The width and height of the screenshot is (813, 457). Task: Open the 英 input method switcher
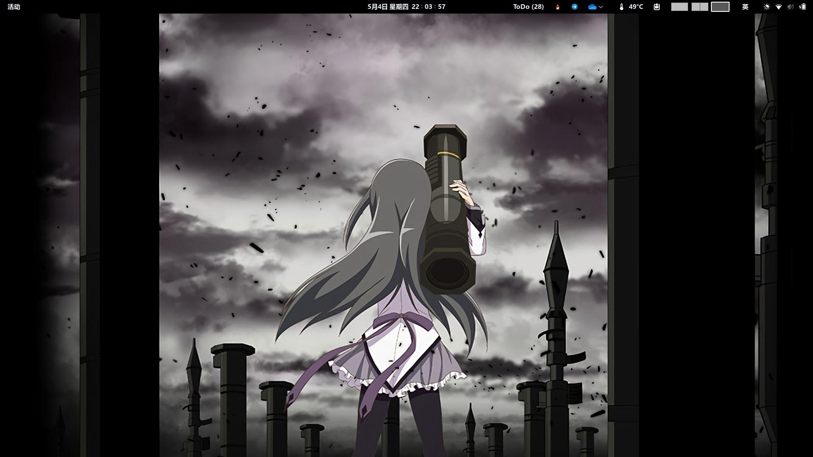745,7
